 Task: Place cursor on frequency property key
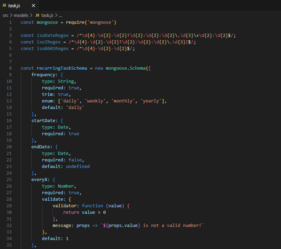pos(43,74)
